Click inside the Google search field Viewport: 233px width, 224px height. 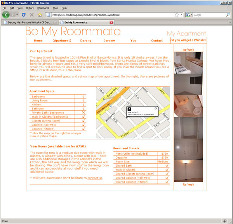point(208,15)
